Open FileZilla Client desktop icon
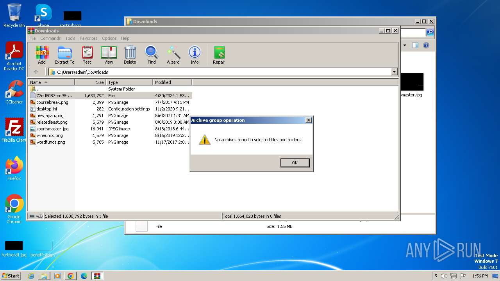This screenshot has height=281, width=500. (x=14, y=130)
